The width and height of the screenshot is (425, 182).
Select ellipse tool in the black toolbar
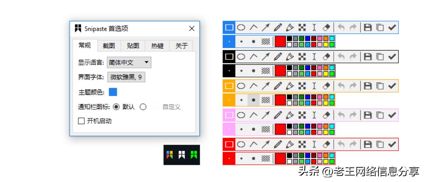[241, 57]
